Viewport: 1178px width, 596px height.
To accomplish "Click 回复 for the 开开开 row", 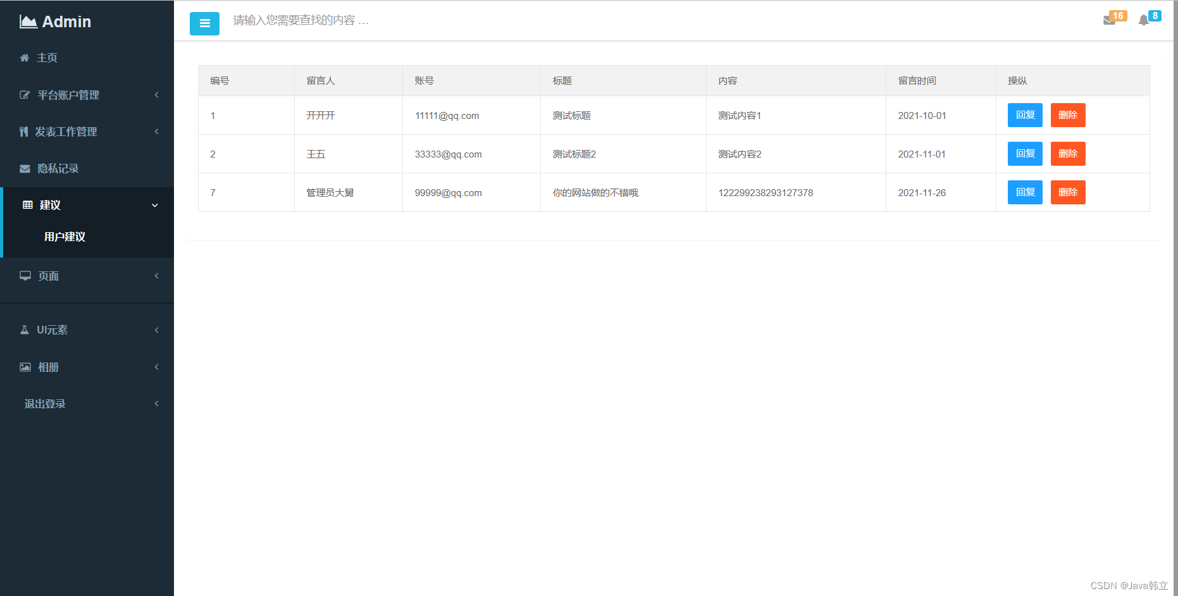I will tap(1025, 115).
